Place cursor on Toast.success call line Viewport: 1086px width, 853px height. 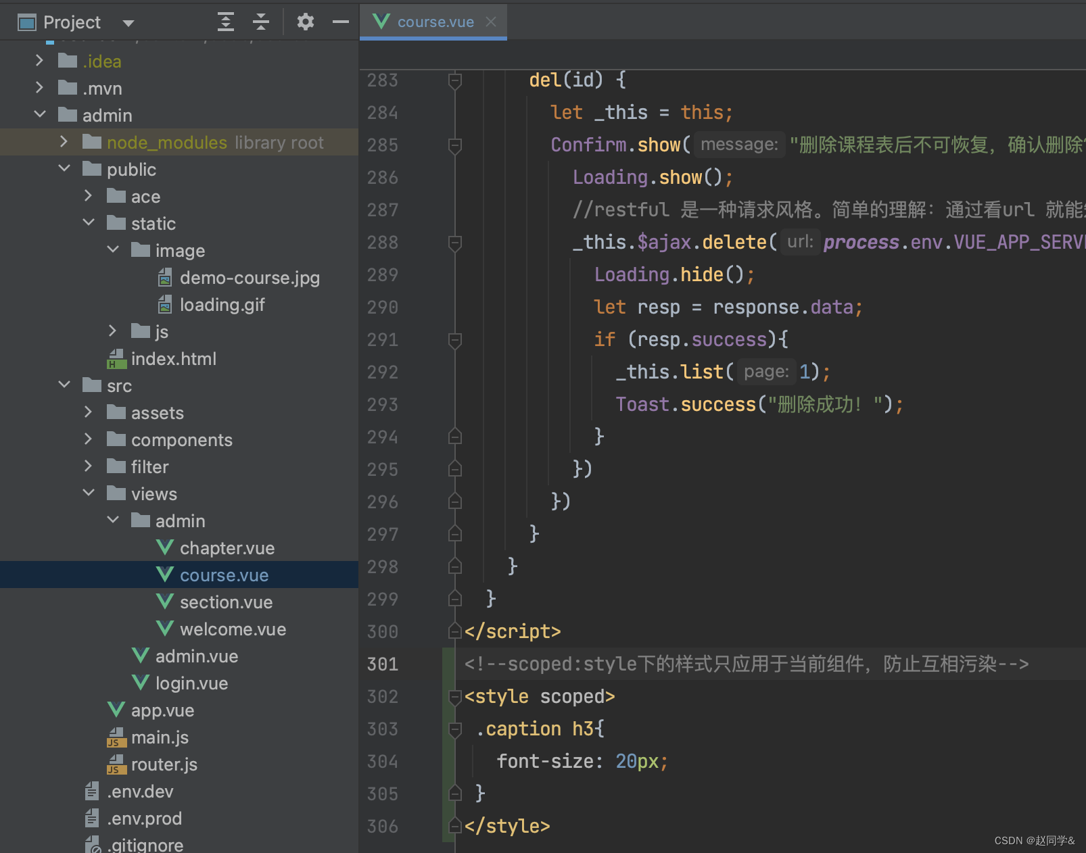(x=759, y=404)
